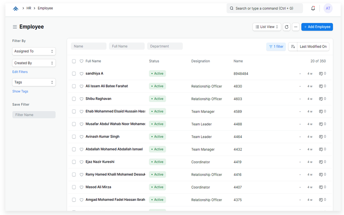
Task: Click the Edit Filters link
Action: tap(20, 72)
